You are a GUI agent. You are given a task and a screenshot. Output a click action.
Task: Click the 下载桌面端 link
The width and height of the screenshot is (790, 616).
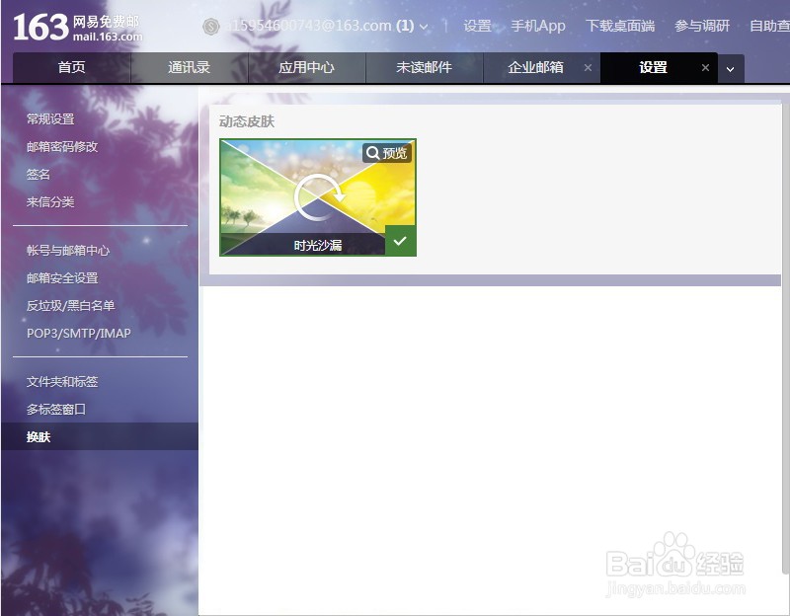(x=619, y=27)
